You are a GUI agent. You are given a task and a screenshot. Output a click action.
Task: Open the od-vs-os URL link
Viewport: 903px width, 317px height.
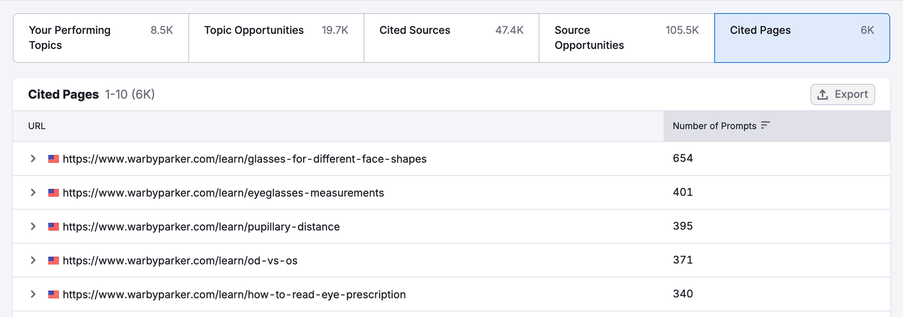180,261
